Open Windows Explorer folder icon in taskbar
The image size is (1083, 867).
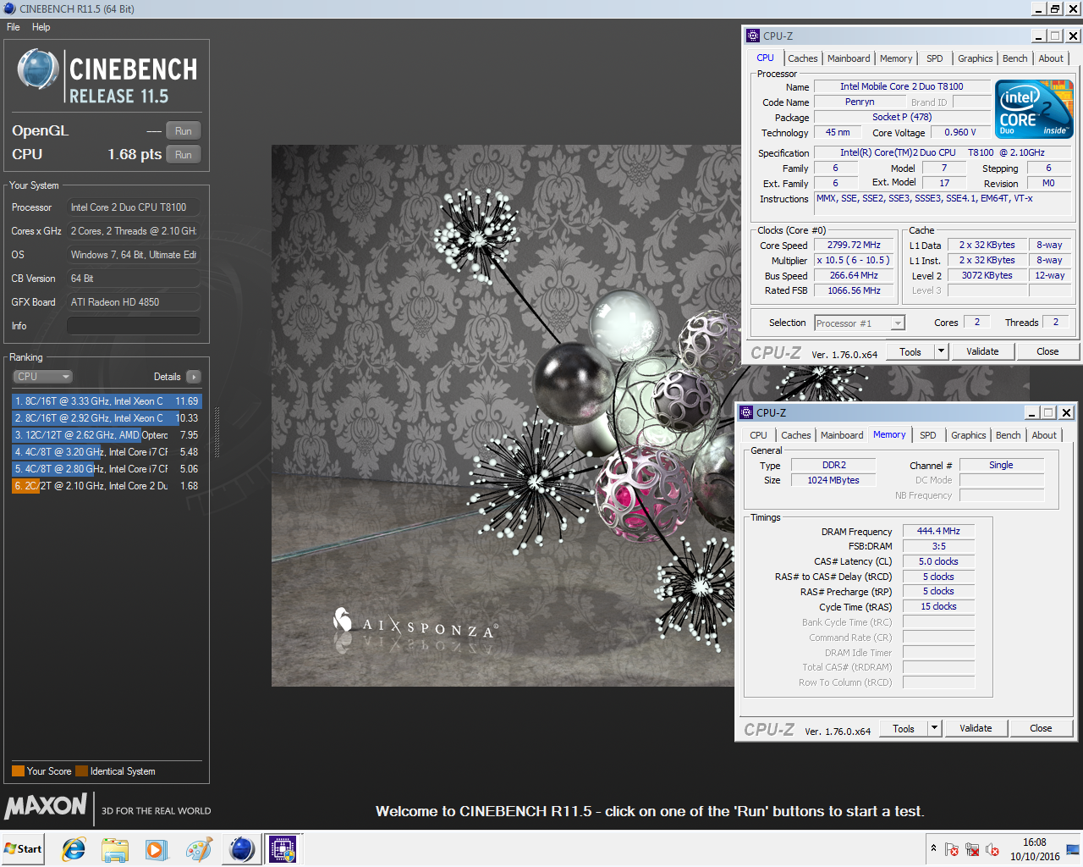pyautogui.click(x=114, y=848)
